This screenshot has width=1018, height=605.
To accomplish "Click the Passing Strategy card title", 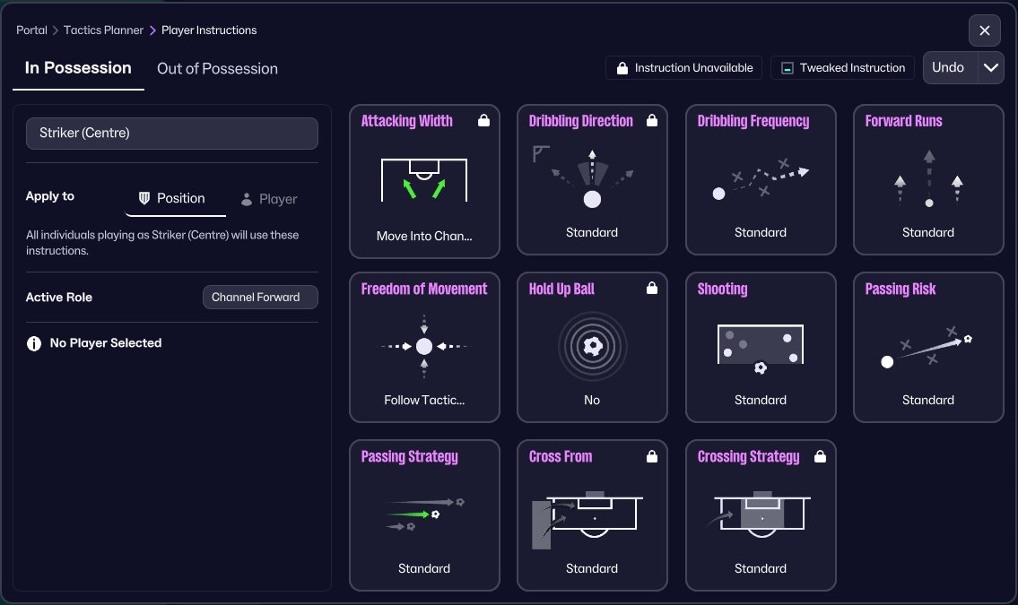I will [x=410, y=457].
